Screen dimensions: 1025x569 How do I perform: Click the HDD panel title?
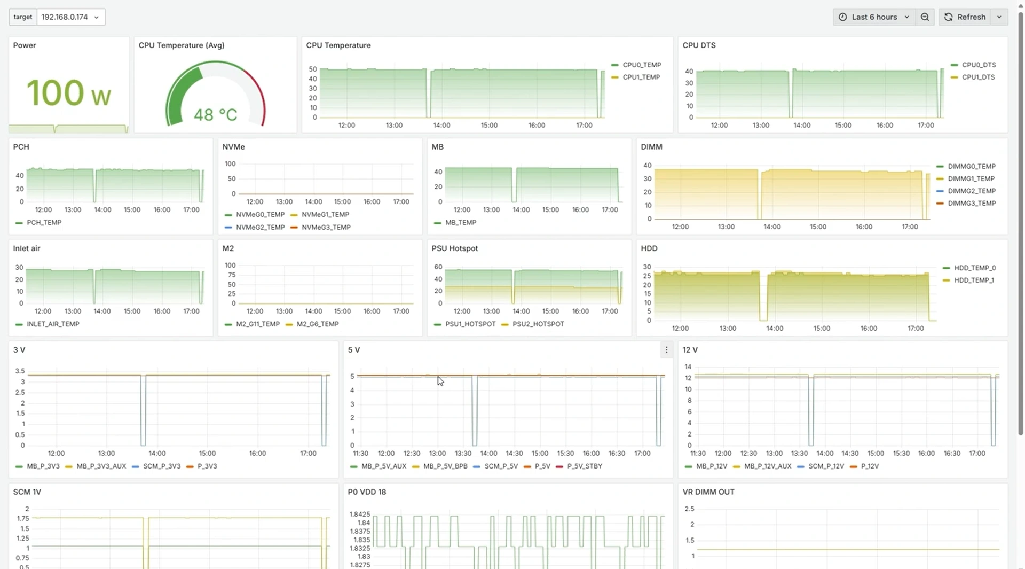coord(649,248)
